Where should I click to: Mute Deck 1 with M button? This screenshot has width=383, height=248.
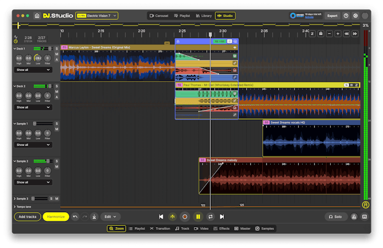click(x=57, y=54)
